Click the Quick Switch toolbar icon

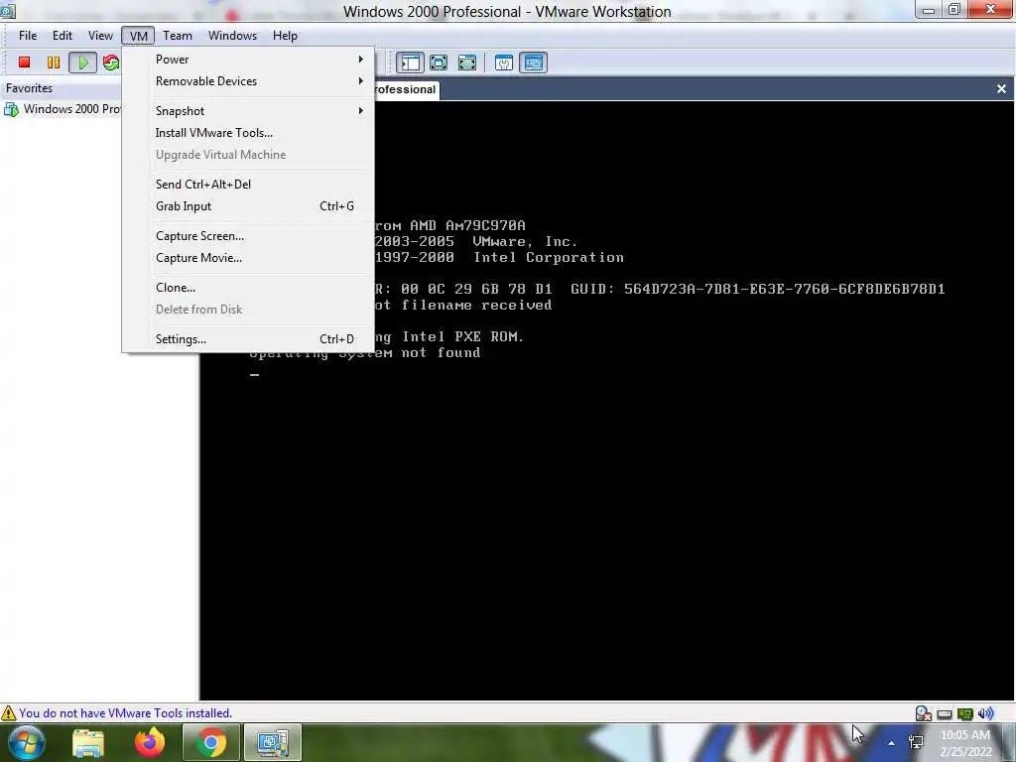pyautogui.click(x=467, y=63)
